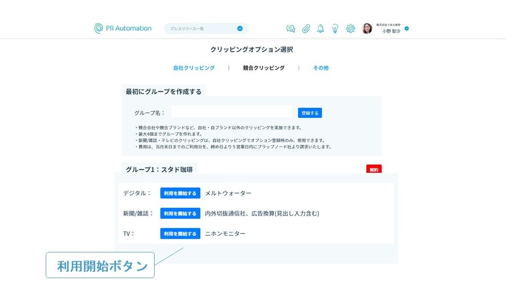Start 新聞/雑誌 clipping with 利用を開始する

click(180, 214)
